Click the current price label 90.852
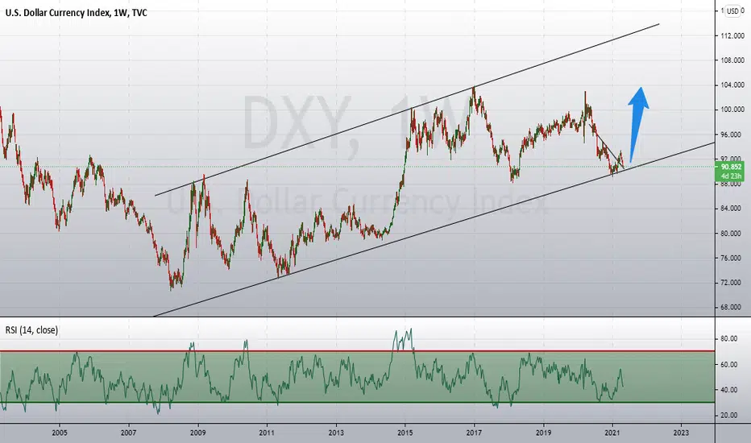751x443 pixels. [731, 167]
